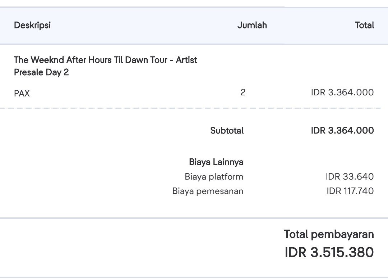Click the dashed divider under PAX row
Viewport: 388px width, 280px height.
(190, 108)
